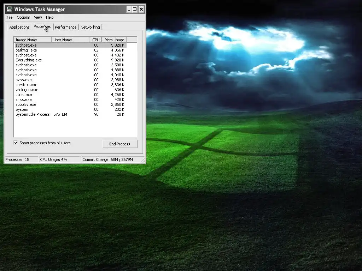This screenshot has width=362, height=271.
Task: Sort by User Name column header
Action: tap(70, 40)
